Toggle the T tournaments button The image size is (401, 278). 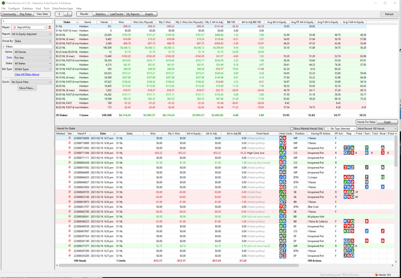click(x=68, y=14)
